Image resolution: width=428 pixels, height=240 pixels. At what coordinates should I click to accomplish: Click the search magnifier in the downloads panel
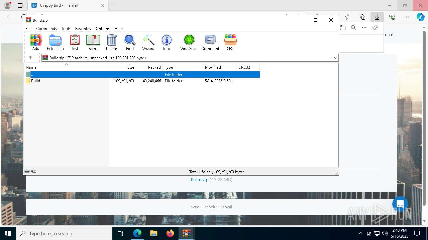353,28
